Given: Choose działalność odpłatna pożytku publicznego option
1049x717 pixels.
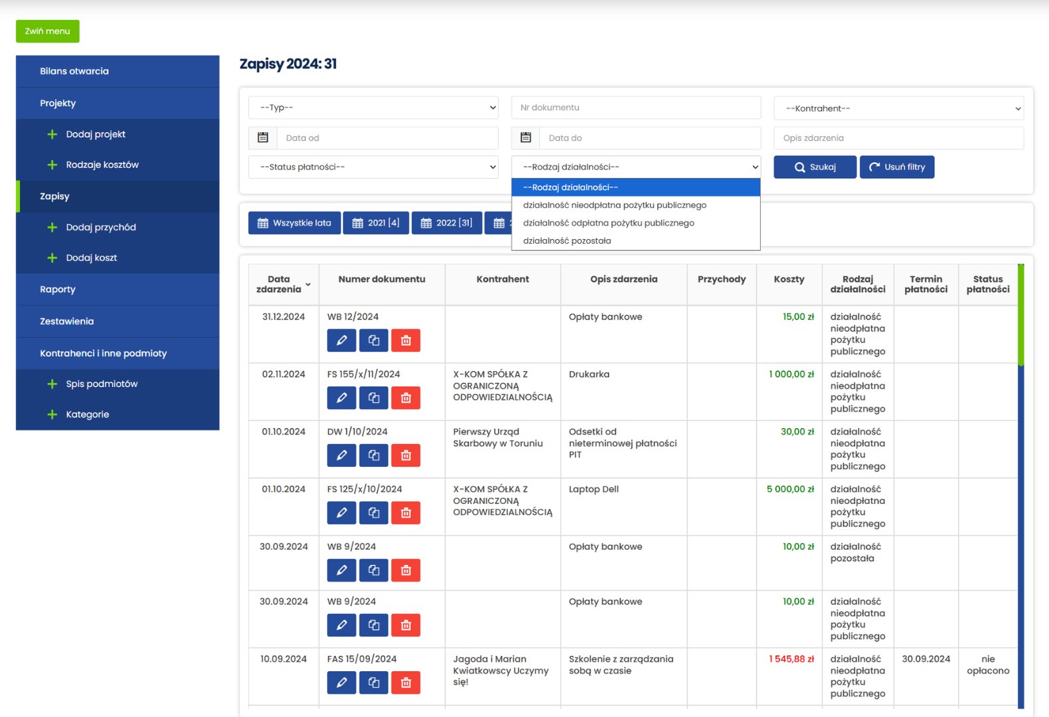Looking at the screenshot, I should click(x=608, y=223).
